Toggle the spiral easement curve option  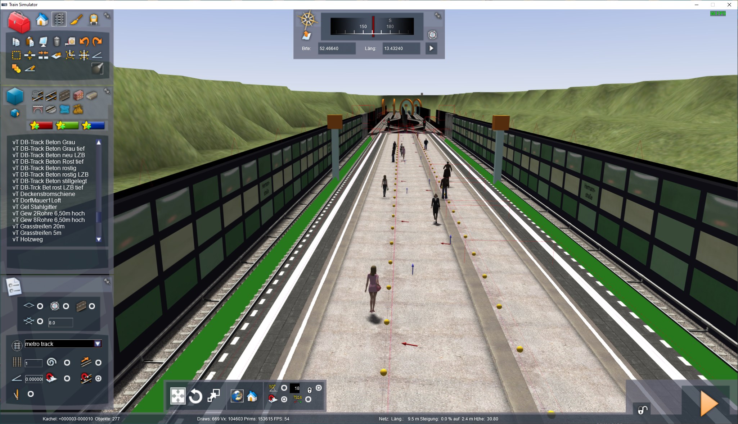67,363
